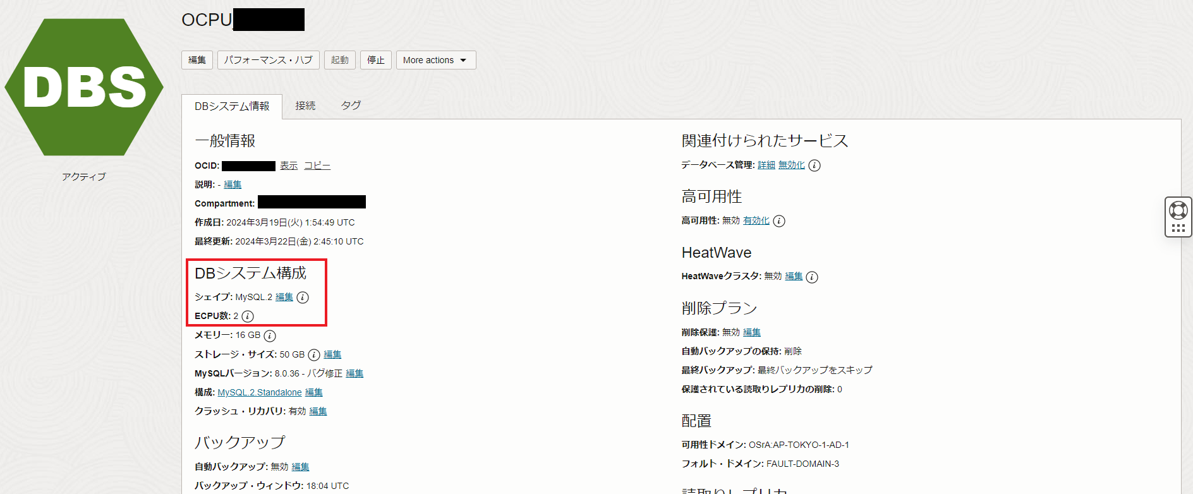Show info tooltip next to メモリー 16 GB
1193x494 pixels.
coord(270,336)
